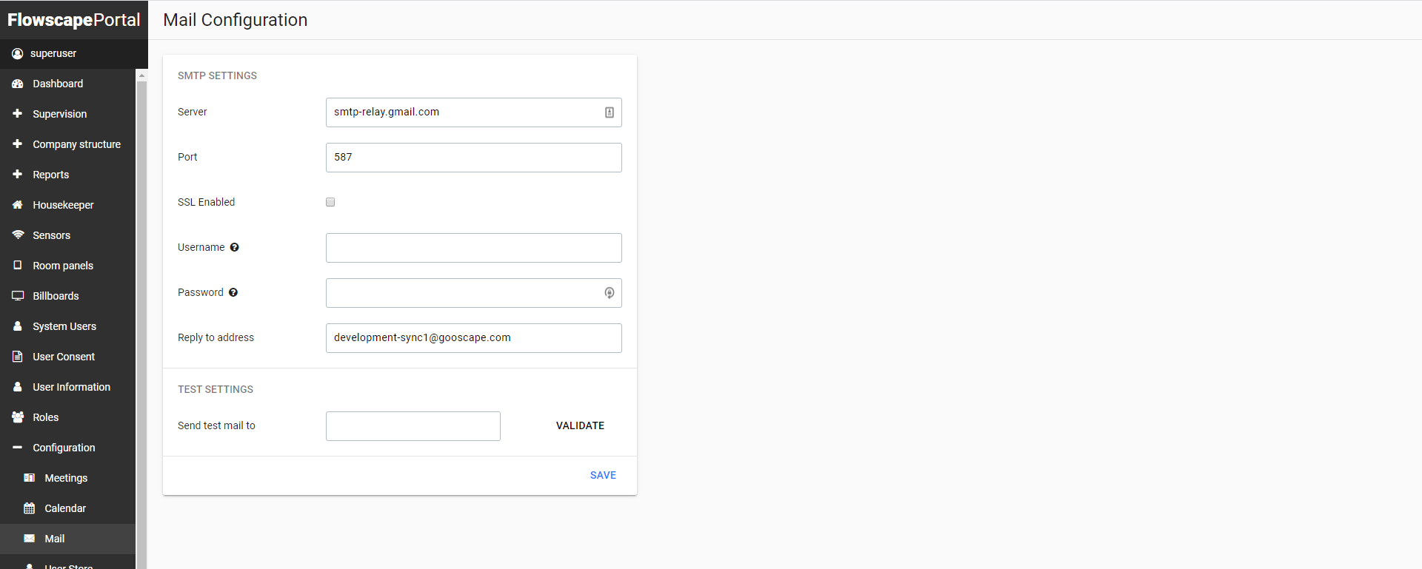Click the Mail Configuration page title
The image size is (1422, 569).
coord(235,20)
